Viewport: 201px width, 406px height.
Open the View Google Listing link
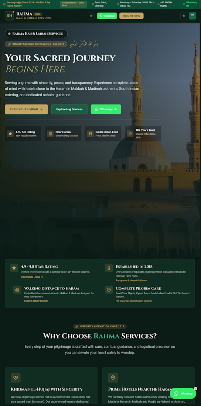pos(32,277)
